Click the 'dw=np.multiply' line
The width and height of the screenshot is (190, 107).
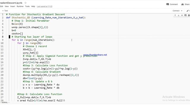(x=51, y=75)
